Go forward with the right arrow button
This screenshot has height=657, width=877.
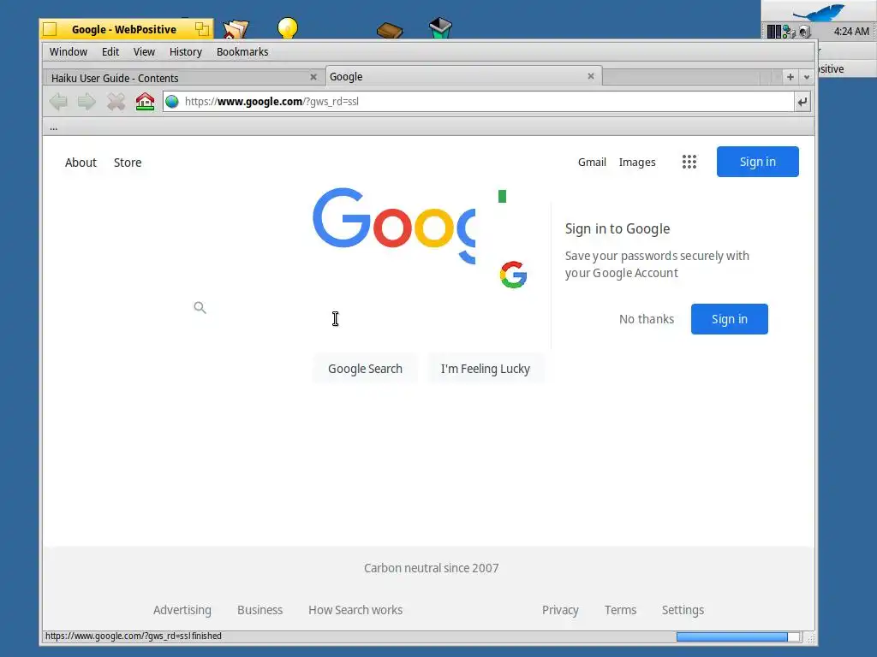(x=87, y=102)
